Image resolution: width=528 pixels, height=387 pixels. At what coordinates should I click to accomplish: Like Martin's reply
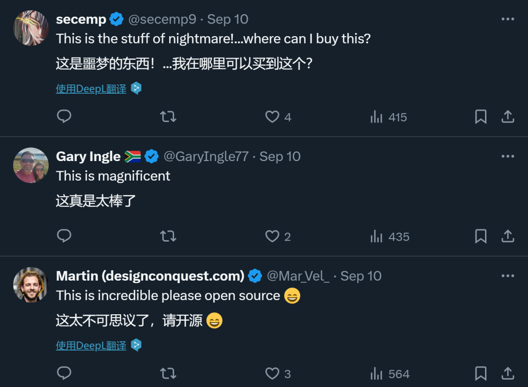coord(272,373)
